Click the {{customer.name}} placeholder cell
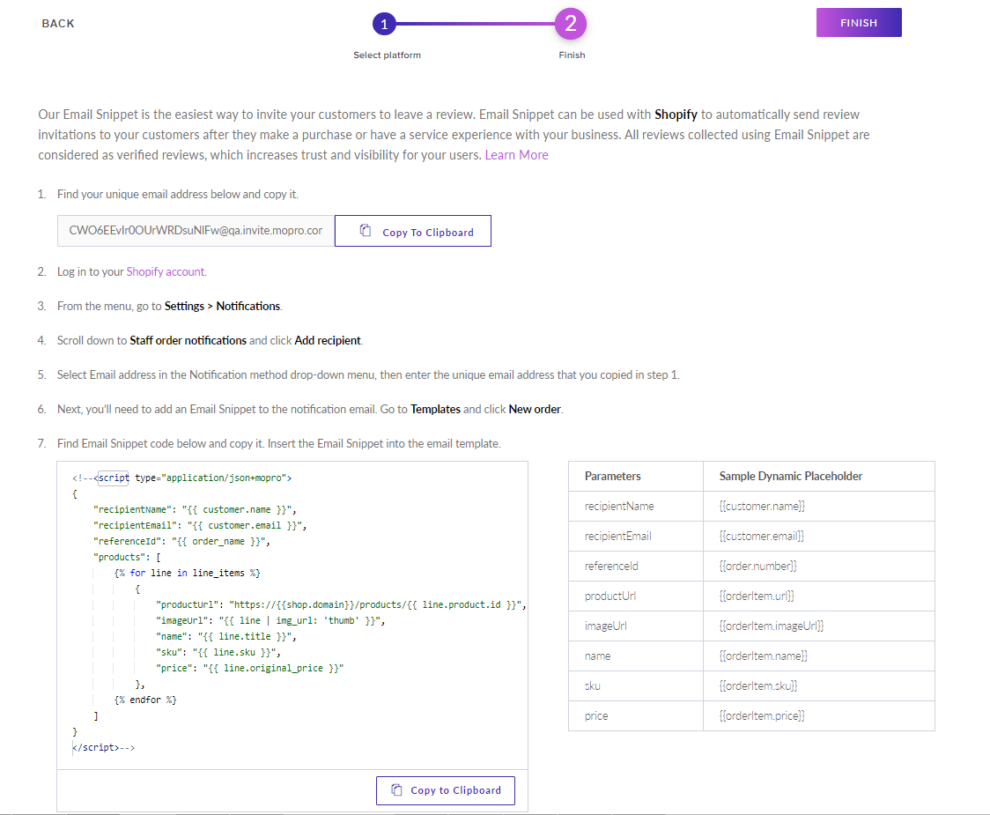The width and height of the screenshot is (990, 815). pyautogui.click(x=819, y=506)
